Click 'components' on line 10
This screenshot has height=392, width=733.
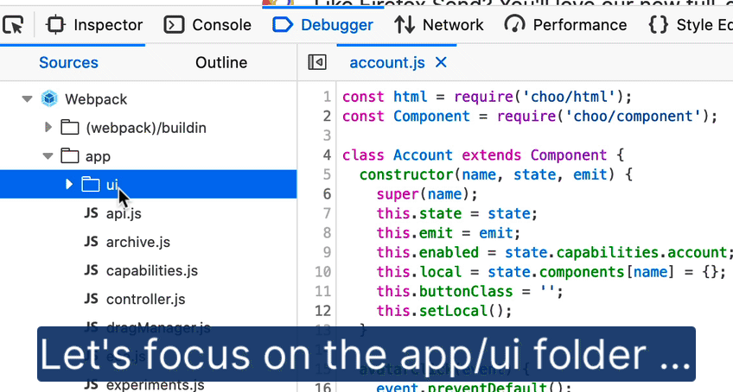pos(582,271)
